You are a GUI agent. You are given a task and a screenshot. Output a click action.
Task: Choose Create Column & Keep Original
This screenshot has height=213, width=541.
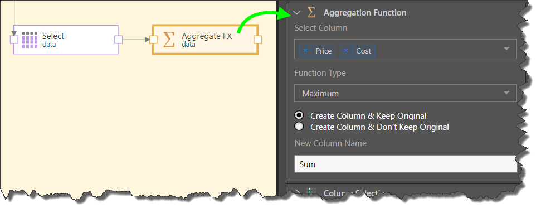point(299,115)
